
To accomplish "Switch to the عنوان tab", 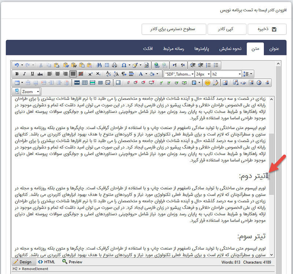I will 275,48.
